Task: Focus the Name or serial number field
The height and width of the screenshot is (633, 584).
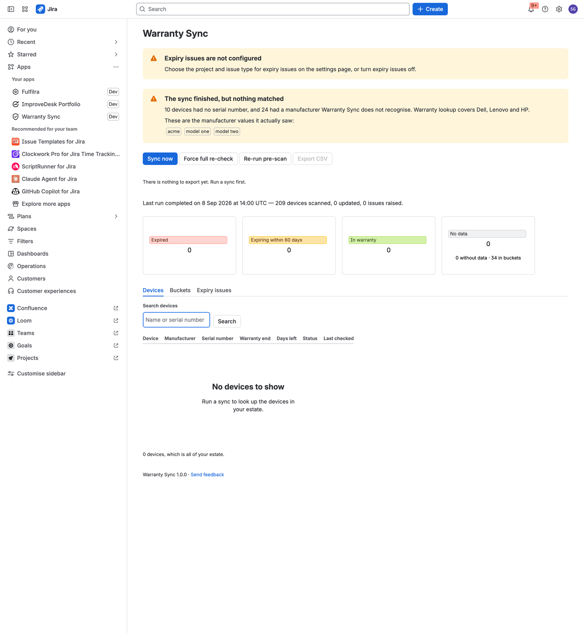Action: click(176, 320)
